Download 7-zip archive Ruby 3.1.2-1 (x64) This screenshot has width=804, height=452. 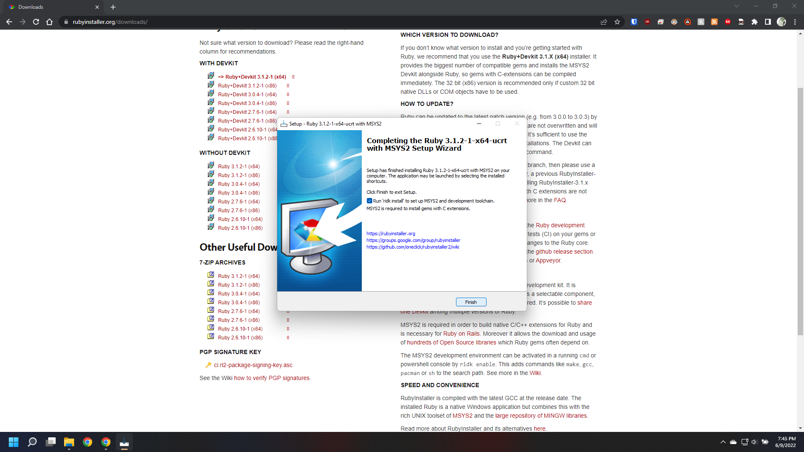(239, 276)
